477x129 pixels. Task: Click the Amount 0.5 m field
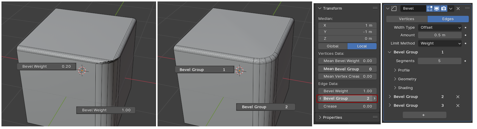(440, 35)
